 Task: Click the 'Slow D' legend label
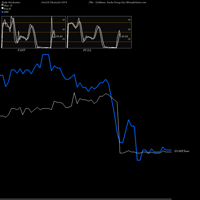(8, 6)
